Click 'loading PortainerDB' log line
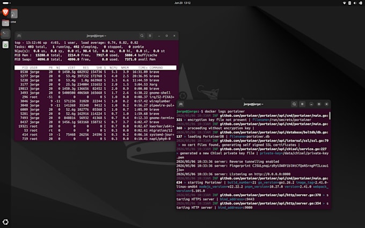 (207, 137)
